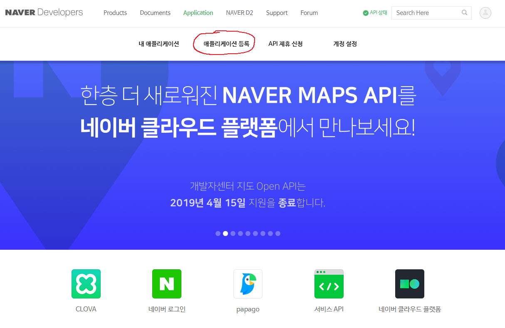Open the Forum menu
This screenshot has width=505, height=328.
pyautogui.click(x=309, y=13)
